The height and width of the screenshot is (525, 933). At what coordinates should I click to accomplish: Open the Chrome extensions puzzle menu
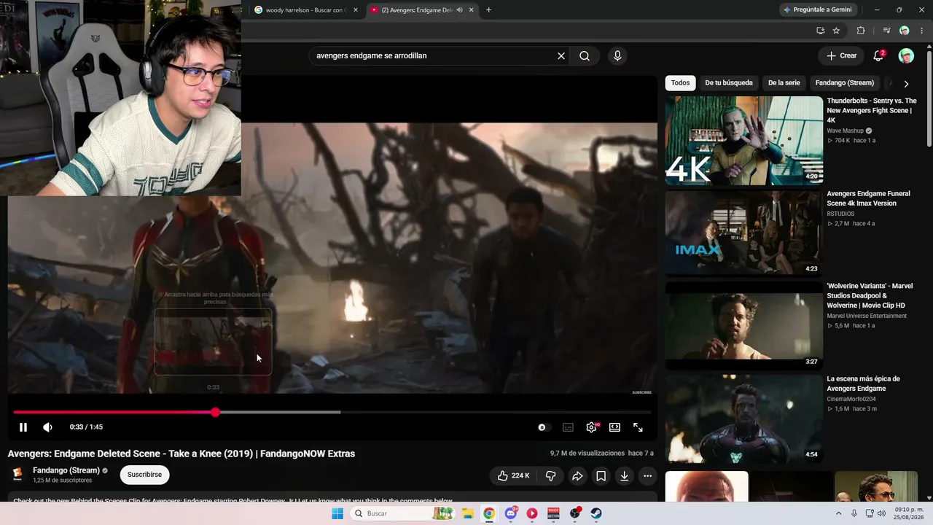[x=861, y=31]
